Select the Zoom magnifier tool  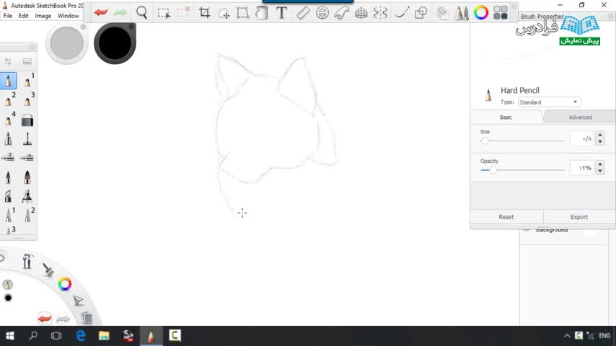tap(142, 12)
